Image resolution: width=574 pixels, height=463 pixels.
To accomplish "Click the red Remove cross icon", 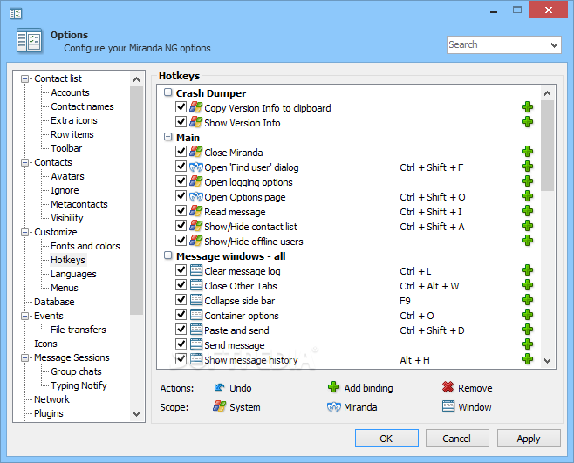I will tap(448, 387).
